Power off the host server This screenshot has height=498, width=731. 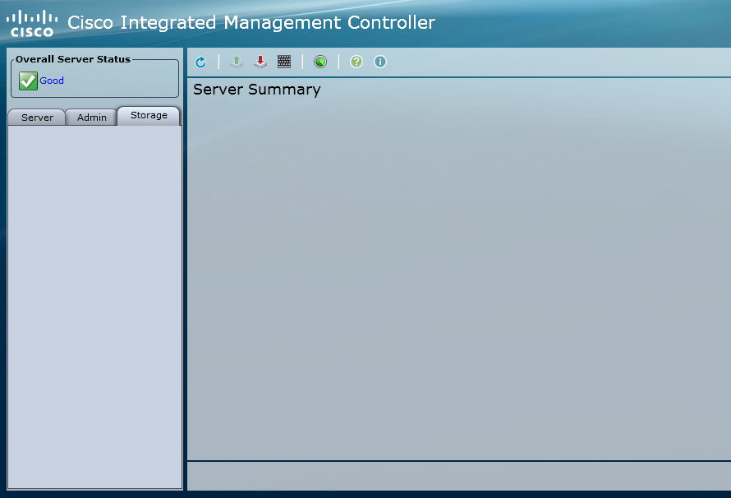pyautogui.click(x=260, y=61)
